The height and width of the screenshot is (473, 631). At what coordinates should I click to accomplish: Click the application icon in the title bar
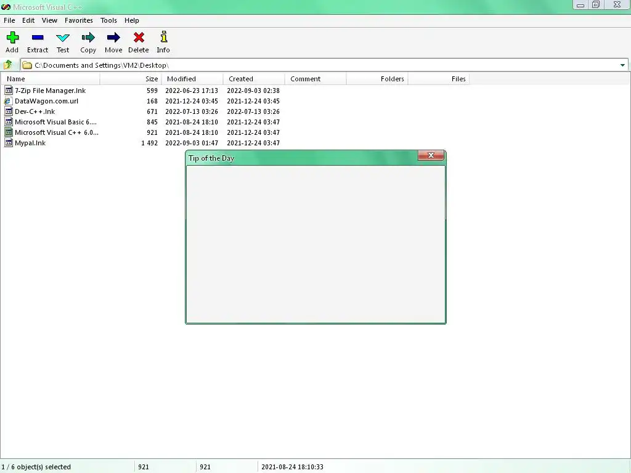[x=6, y=7]
